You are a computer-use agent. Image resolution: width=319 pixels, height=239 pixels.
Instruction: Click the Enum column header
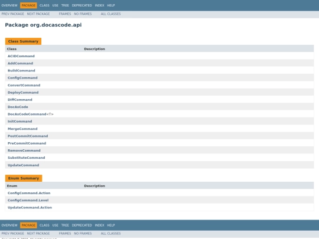(x=12, y=186)
